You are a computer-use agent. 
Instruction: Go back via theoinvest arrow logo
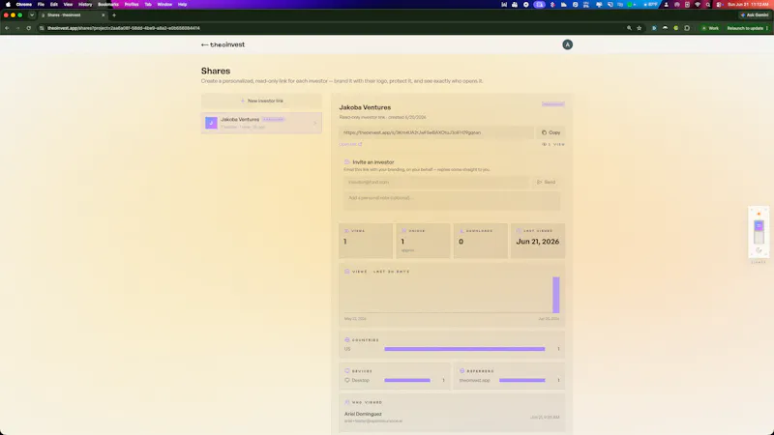coord(223,44)
